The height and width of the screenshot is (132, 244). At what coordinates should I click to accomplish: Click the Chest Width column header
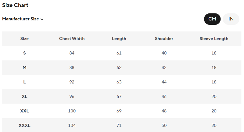click(x=72, y=38)
